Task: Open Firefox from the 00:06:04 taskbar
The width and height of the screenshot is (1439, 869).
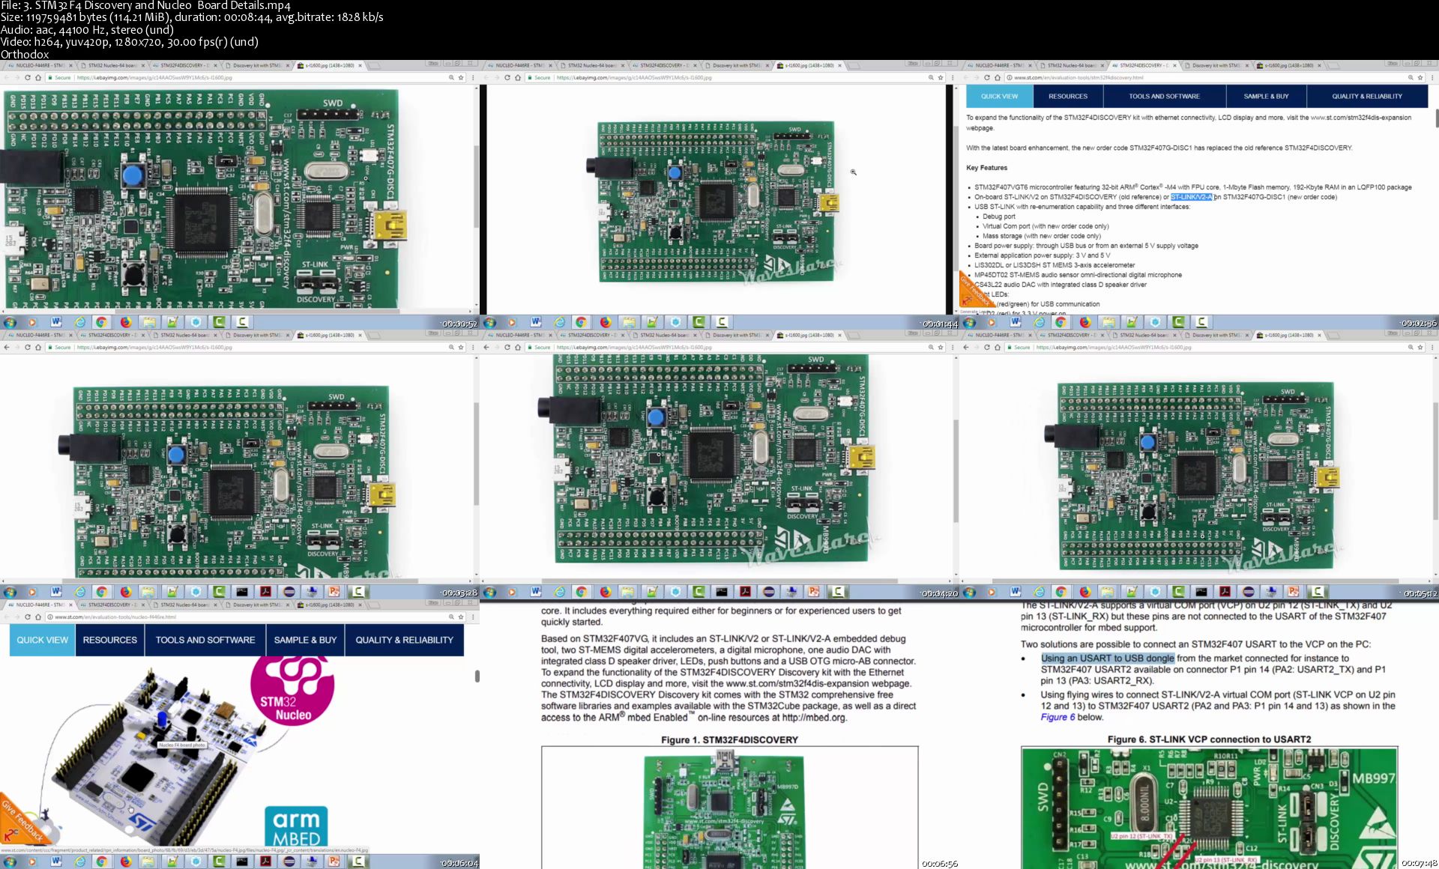Action: (x=126, y=862)
